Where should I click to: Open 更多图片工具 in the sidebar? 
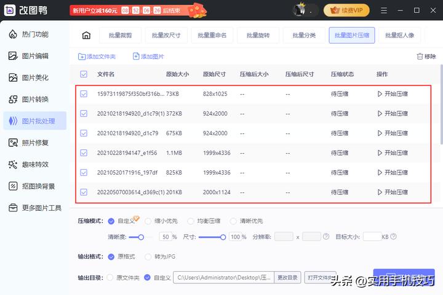(x=35, y=208)
